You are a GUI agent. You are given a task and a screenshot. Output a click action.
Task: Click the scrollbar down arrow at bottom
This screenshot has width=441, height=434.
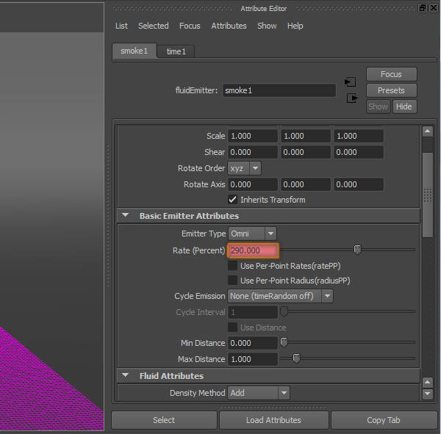(x=427, y=394)
